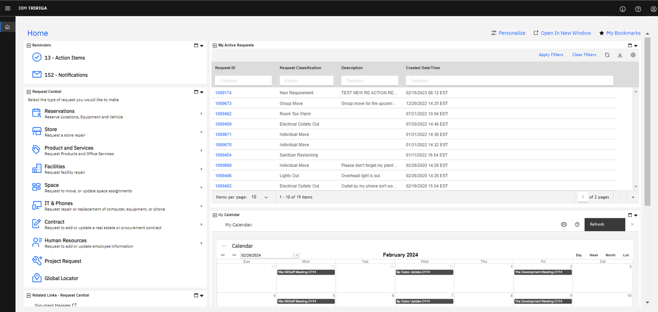Image resolution: width=658 pixels, height=312 pixels.
Task: Click the help question mark icon in header
Action: tap(638, 9)
